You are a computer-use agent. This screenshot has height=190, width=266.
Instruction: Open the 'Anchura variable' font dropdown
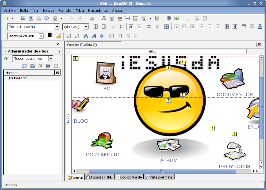(41, 36)
